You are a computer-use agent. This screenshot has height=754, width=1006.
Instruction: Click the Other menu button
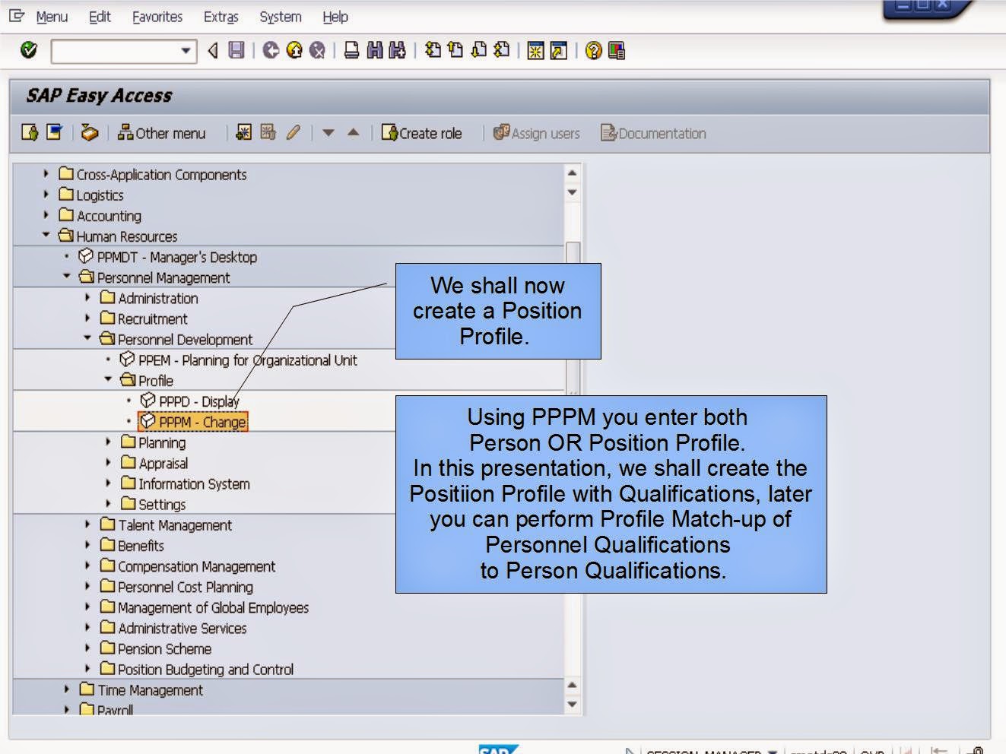tap(161, 133)
